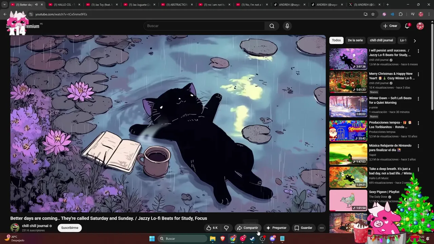Open File Explorer from taskbar
The height and width of the screenshot is (244, 434).
[213, 239]
